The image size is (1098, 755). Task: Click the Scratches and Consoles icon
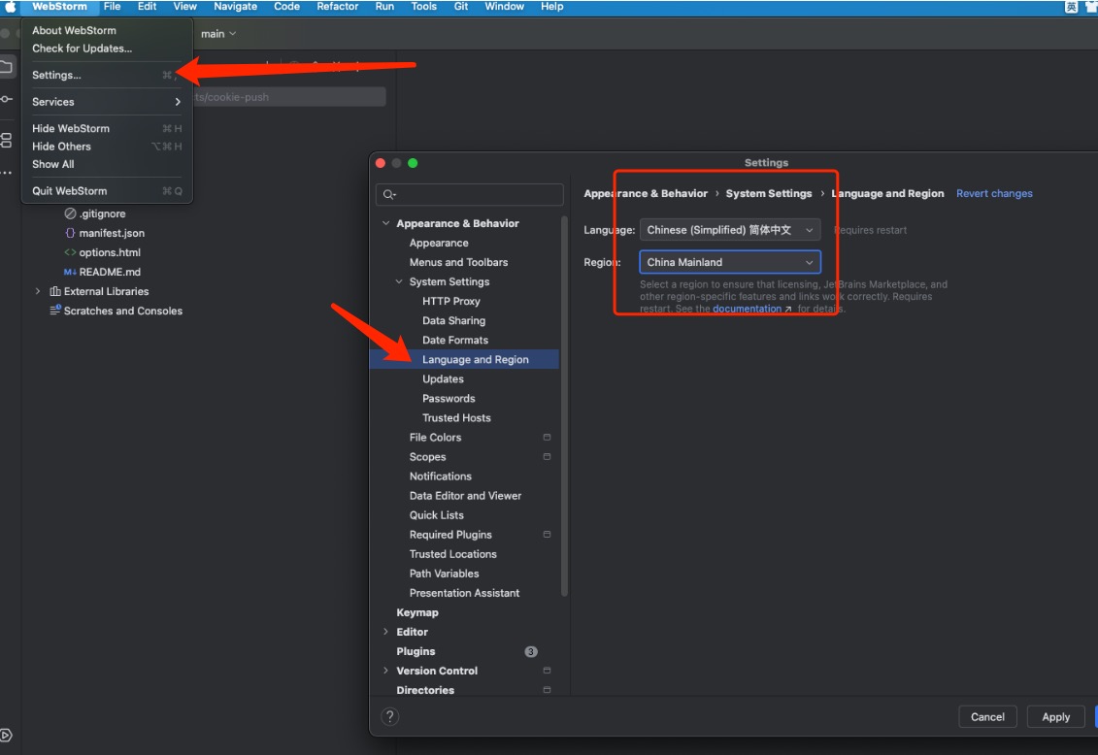pyautogui.click(x=55, y=310)
